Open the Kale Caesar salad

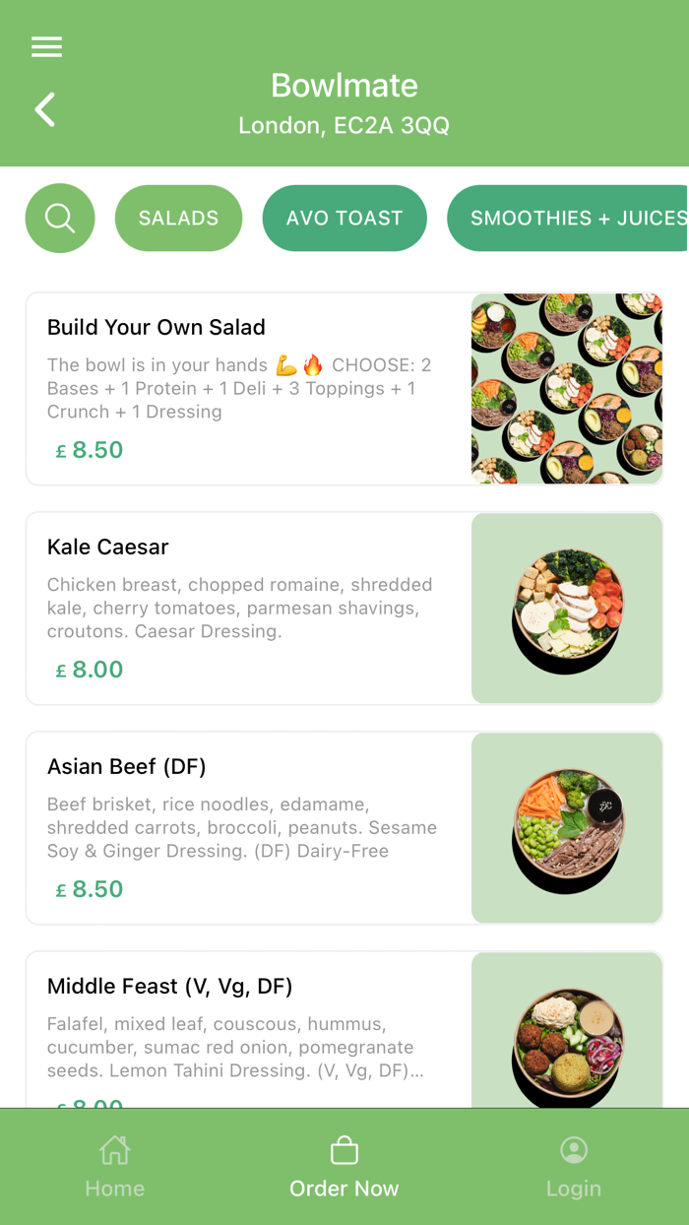coord(108,547)
